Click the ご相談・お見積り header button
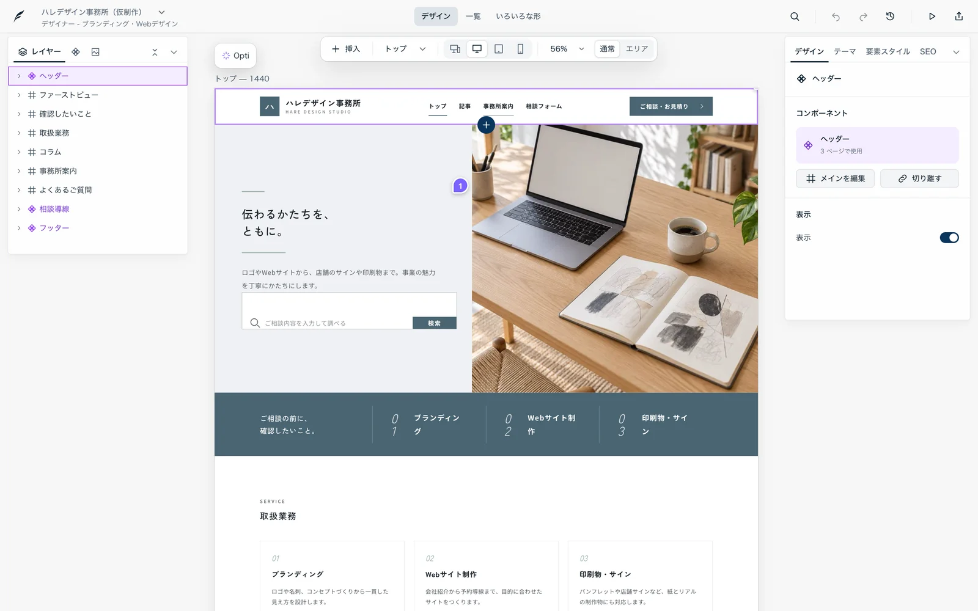Screen dimensions: 978x611 [x=671, y=106]
